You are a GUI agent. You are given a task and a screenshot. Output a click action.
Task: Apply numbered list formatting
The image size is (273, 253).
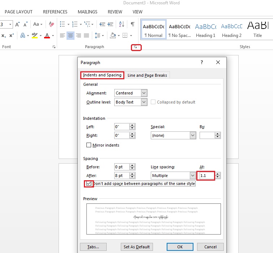click(75, 24)
